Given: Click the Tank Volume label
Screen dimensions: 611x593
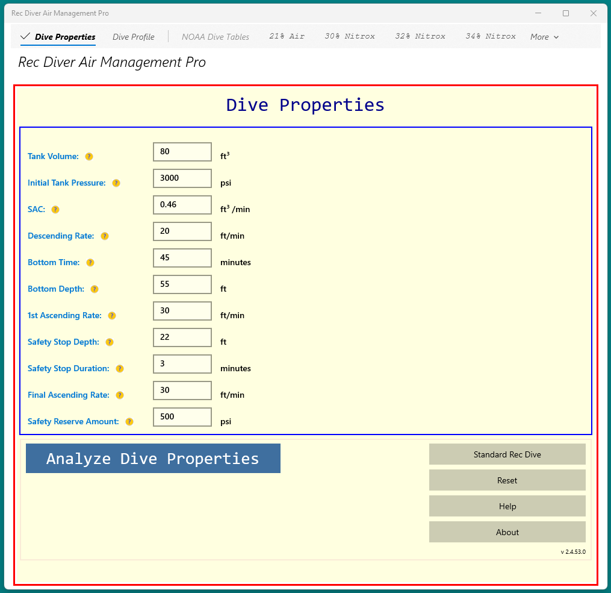Looking at the screenshot, I should 53,157.
